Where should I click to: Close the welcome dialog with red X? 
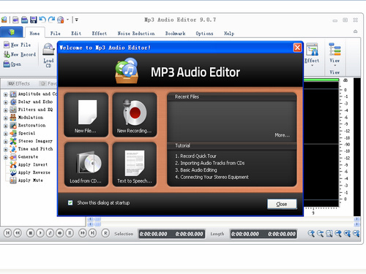(297, 47)
